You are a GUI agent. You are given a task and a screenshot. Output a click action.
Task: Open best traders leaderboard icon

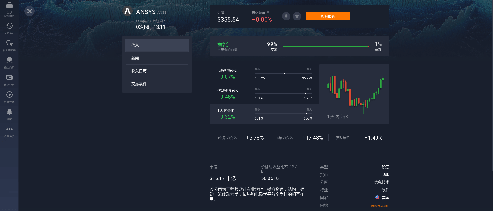pos(9,60)
